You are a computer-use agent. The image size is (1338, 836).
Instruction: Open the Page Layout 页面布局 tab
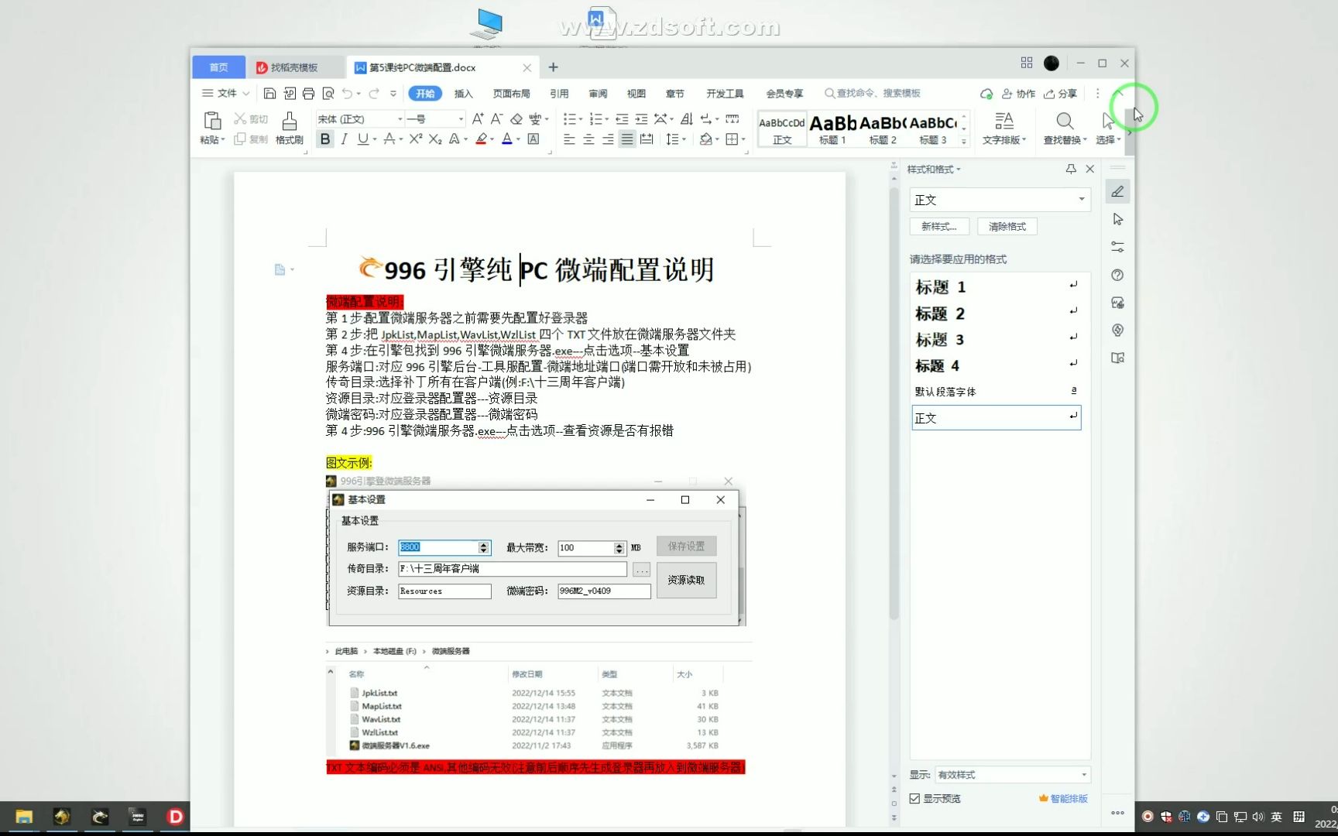(x=511, y=94)
